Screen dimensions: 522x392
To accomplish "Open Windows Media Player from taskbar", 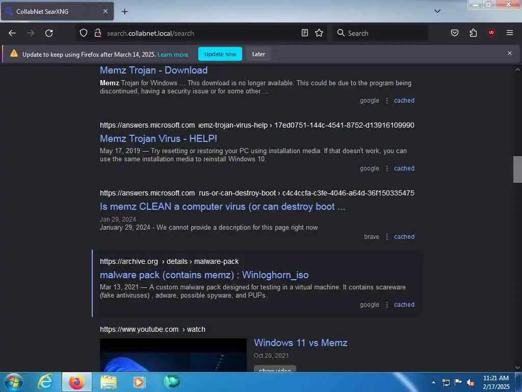I will [x=139, y=382].
